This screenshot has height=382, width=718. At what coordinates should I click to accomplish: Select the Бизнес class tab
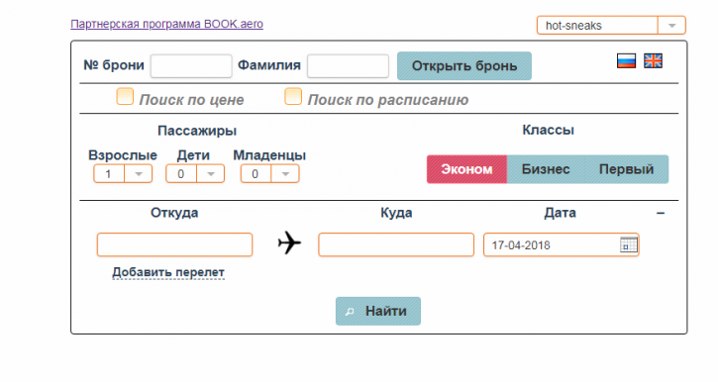[546, 169]
